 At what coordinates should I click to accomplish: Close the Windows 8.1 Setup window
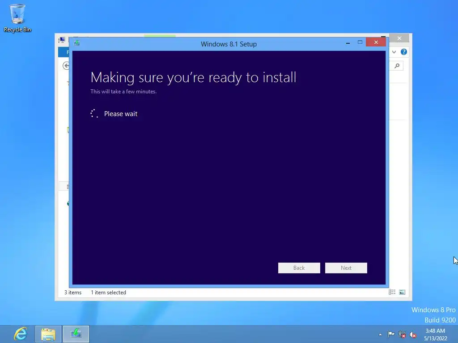coord(376,42)
